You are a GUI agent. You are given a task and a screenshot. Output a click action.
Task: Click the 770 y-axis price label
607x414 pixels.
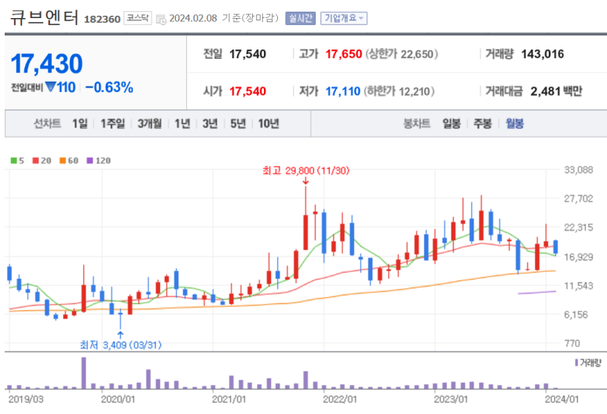pyautogui.click(x=572, y=343)
